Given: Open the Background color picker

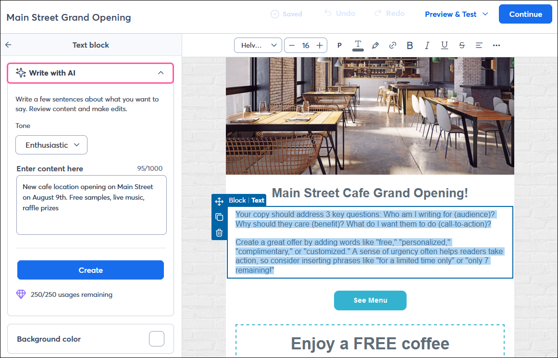Looking at the screenshot, I should tap(156, 339).
